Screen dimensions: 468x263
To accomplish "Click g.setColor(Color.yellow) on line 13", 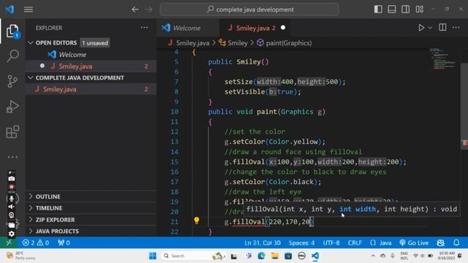I will pos(275,142).
